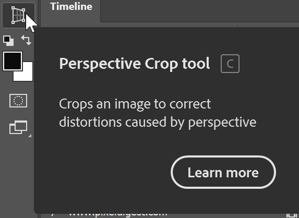Click the tooltip description about perspective distortions

click(158, 113)
